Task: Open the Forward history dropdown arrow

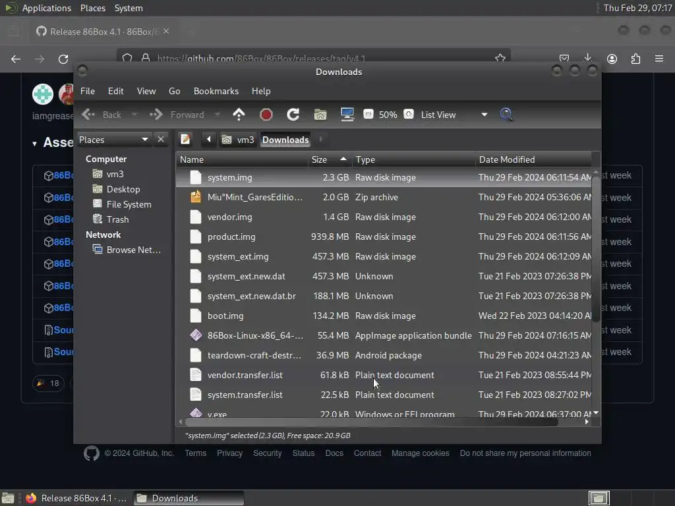Action: coord(218,115)
